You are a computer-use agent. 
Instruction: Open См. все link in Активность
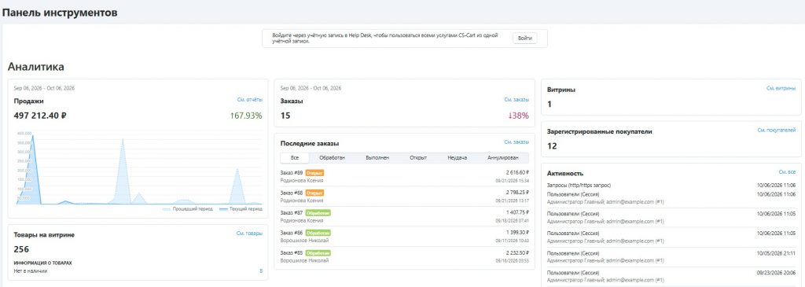(x=787, y=172)
